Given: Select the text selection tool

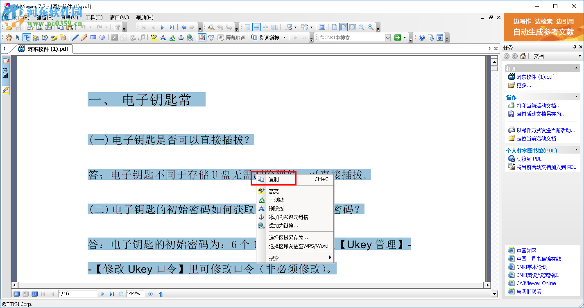Looking at the screenshot, I should 27,38.
